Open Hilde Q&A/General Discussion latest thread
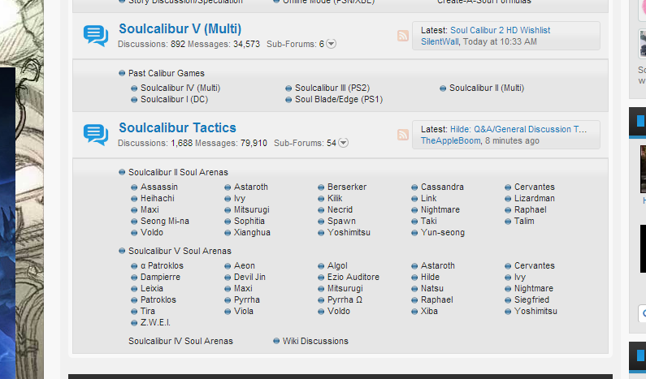Screen dimensions: 646x379 (518, 129)
